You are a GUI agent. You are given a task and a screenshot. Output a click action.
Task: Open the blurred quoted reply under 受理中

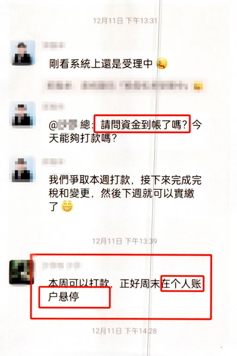pyautogui.click(x=124, y=86)
